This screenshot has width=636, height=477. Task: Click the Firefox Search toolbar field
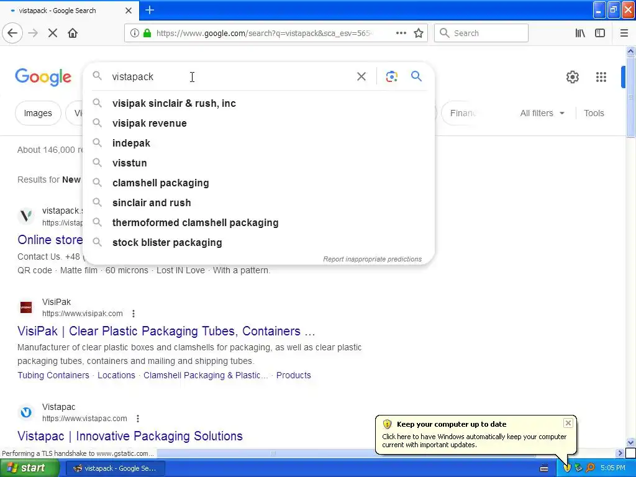(x=481, y=34)
